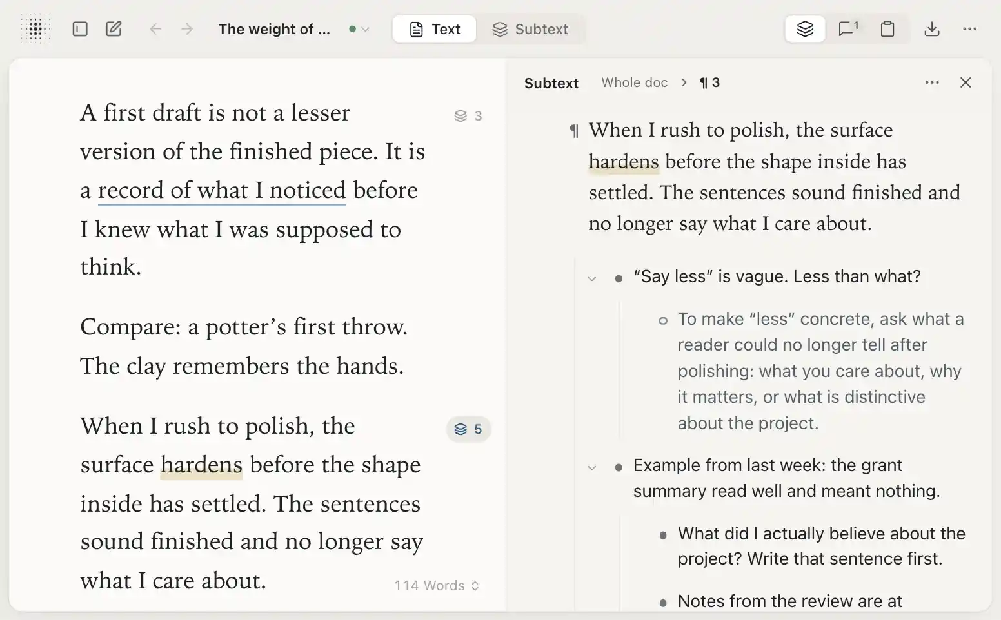This screenshot has height=620, width=1001.
Task: Select the note Notes from the review are at
Action: pyautogui.click(x=790, y=601)
